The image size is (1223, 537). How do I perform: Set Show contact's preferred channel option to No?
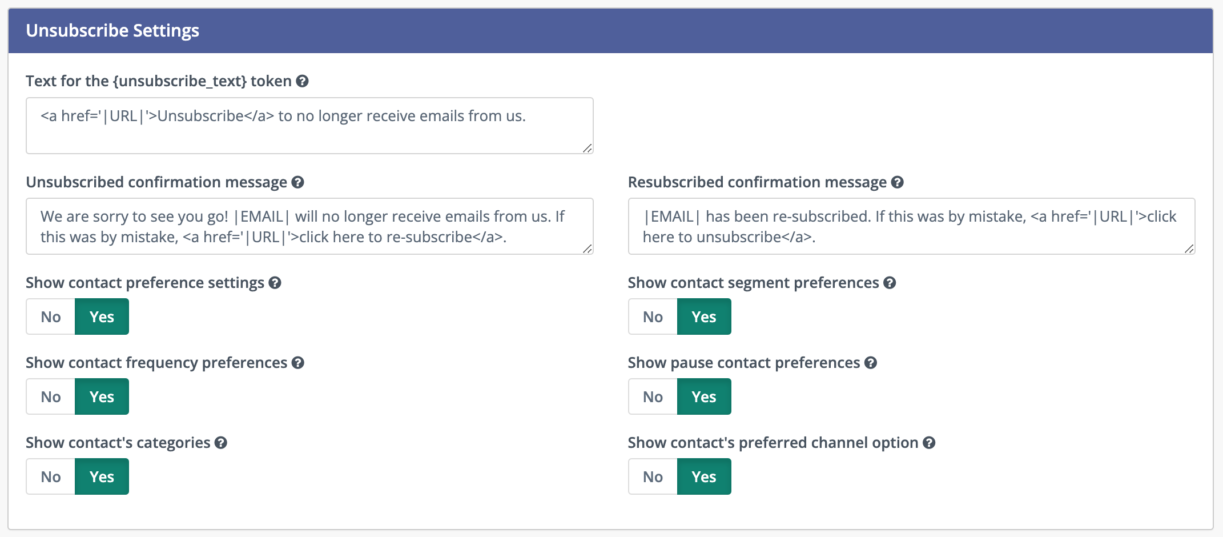[x=652, y=476]
